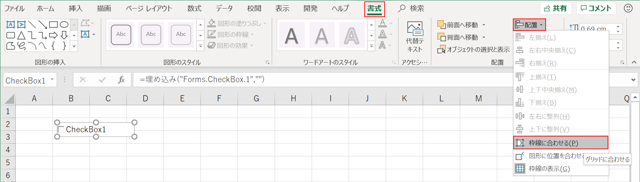Open the Name Box dropdown arrow

(52, 80)
